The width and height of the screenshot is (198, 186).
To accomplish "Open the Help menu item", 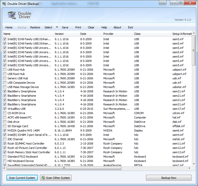I will coord(104,27).
